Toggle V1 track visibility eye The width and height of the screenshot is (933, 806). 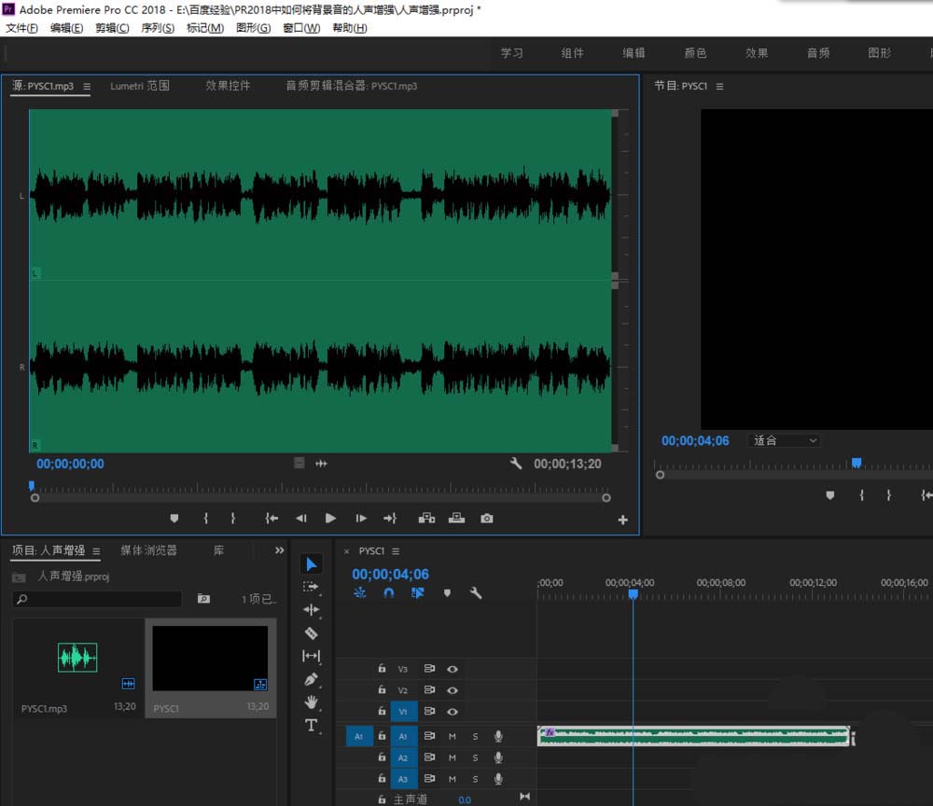coord(453,712)
